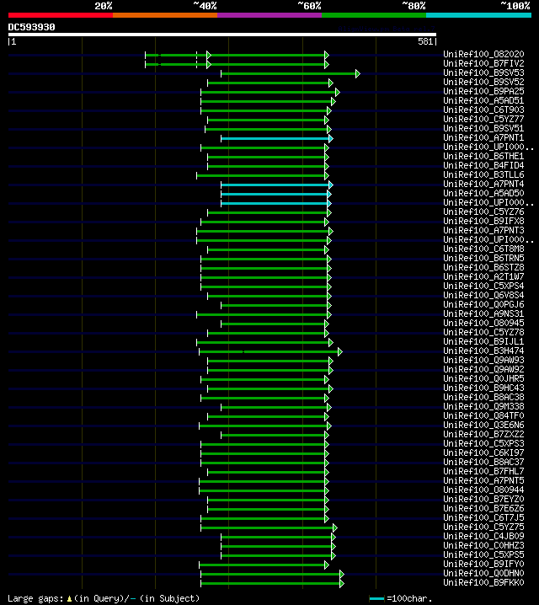Open hit UniRef100_B7EYZ0
This screenshot has height=605, width=539.
click(483, 499)
